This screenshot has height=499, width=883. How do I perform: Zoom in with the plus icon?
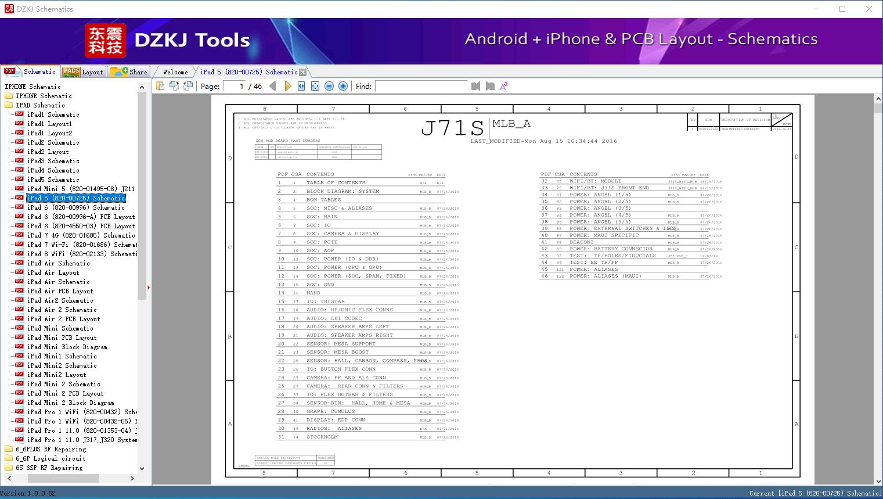pos(343,86)
